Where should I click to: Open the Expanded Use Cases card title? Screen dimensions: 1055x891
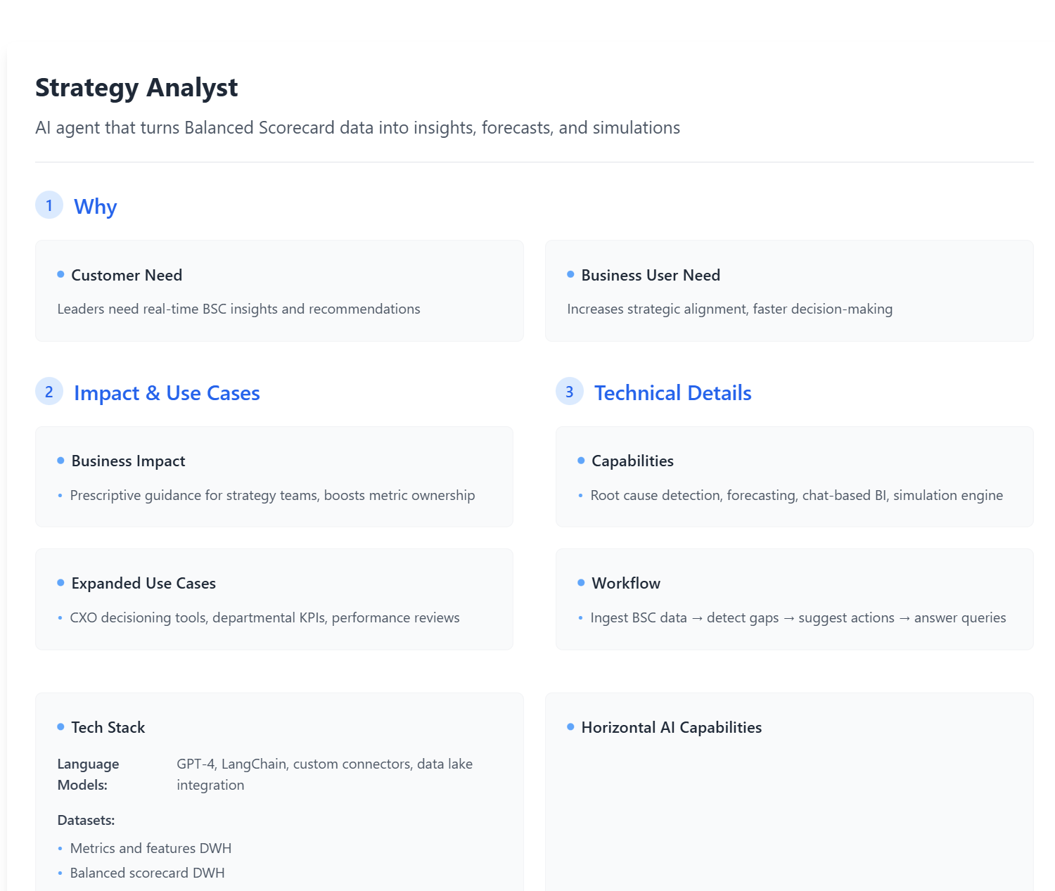143,584
